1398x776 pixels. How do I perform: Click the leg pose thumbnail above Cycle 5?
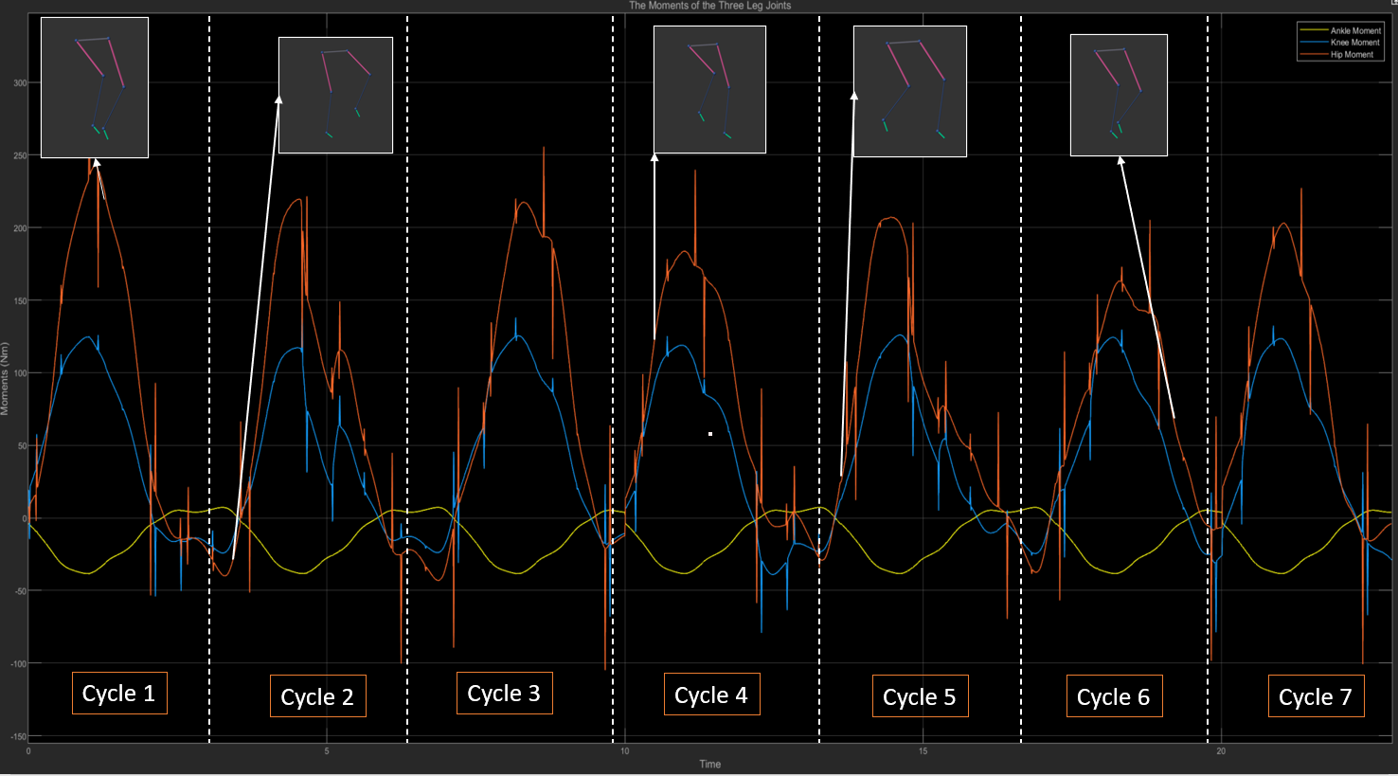pyautogui.click(x=909, y=91)
